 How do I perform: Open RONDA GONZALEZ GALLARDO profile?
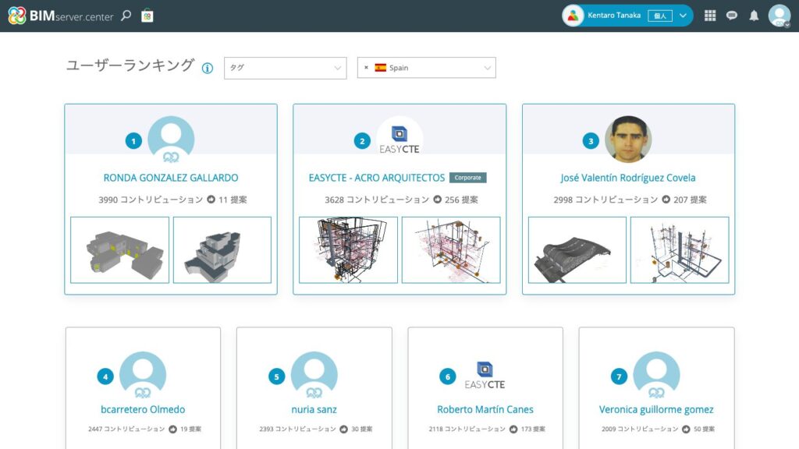[x=171, y=178]
